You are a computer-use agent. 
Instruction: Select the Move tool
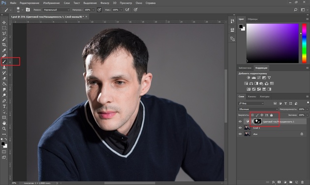4,23
